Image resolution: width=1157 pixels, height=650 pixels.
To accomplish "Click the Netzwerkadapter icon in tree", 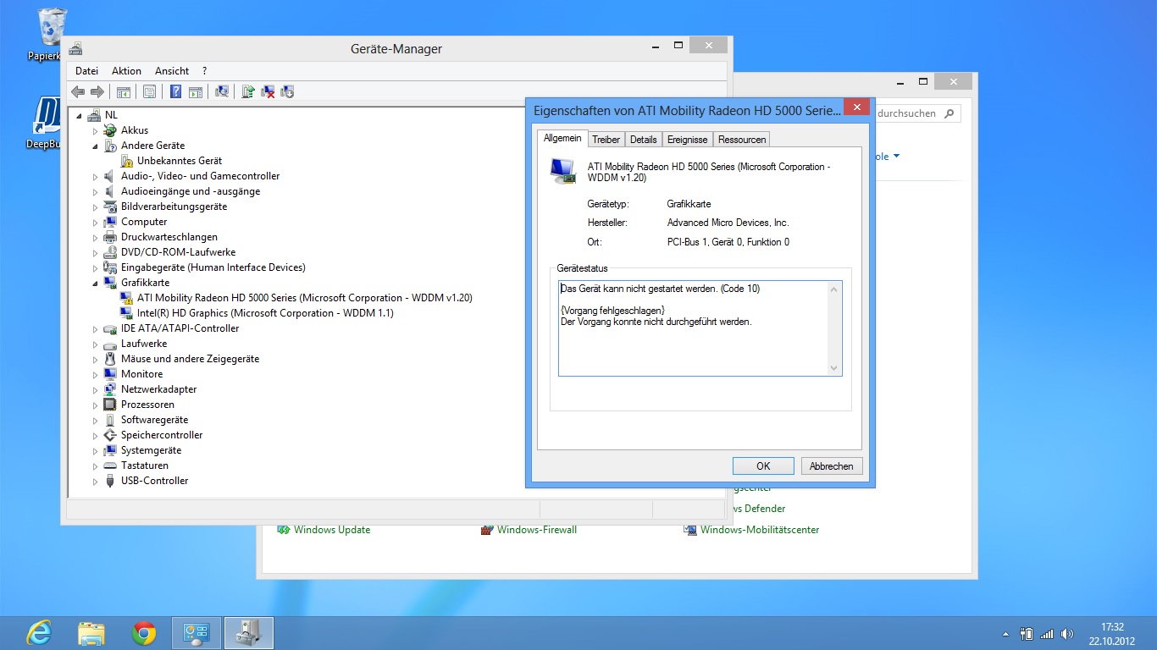I will pos(110,389).
